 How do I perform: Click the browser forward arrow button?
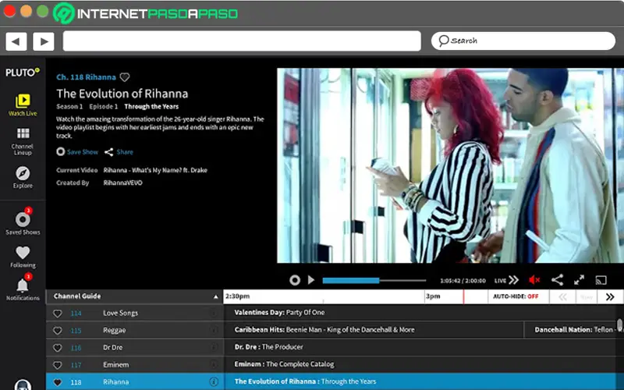click(44, 41)
